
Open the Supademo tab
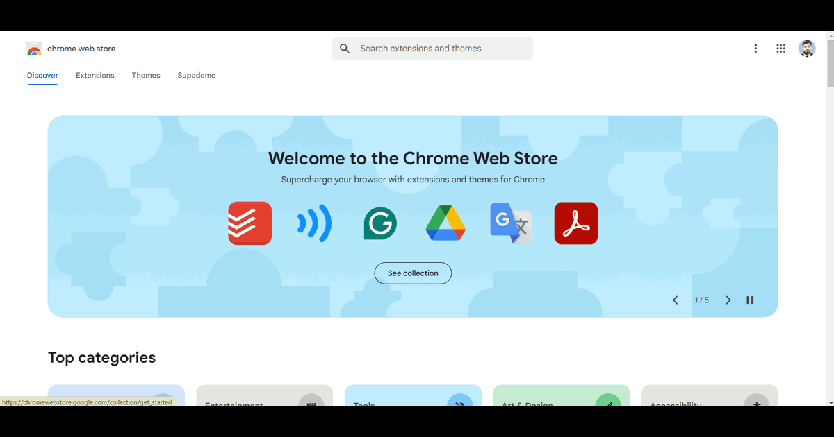197,76
